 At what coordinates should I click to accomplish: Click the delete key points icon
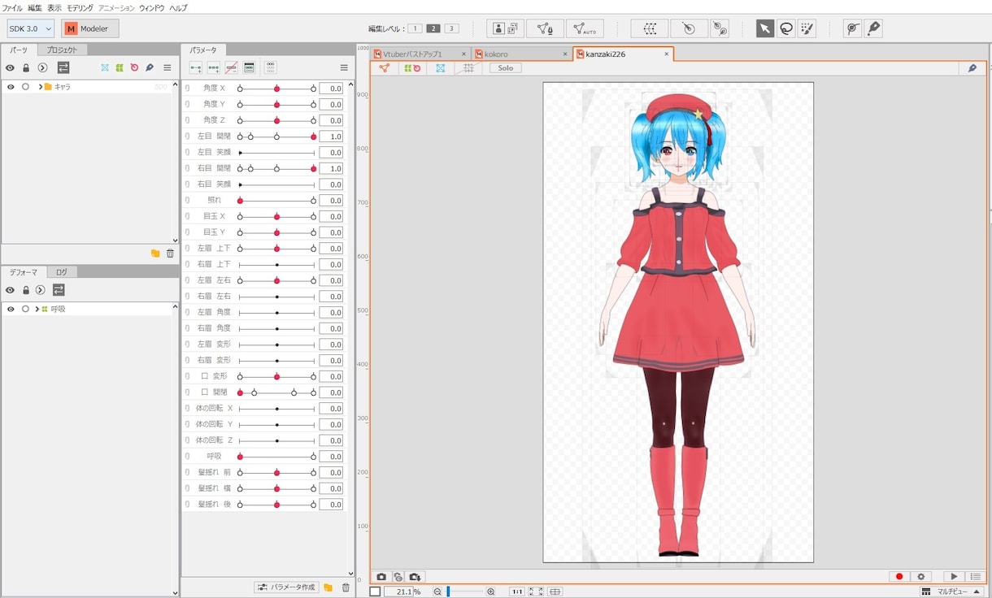point(232,67)
